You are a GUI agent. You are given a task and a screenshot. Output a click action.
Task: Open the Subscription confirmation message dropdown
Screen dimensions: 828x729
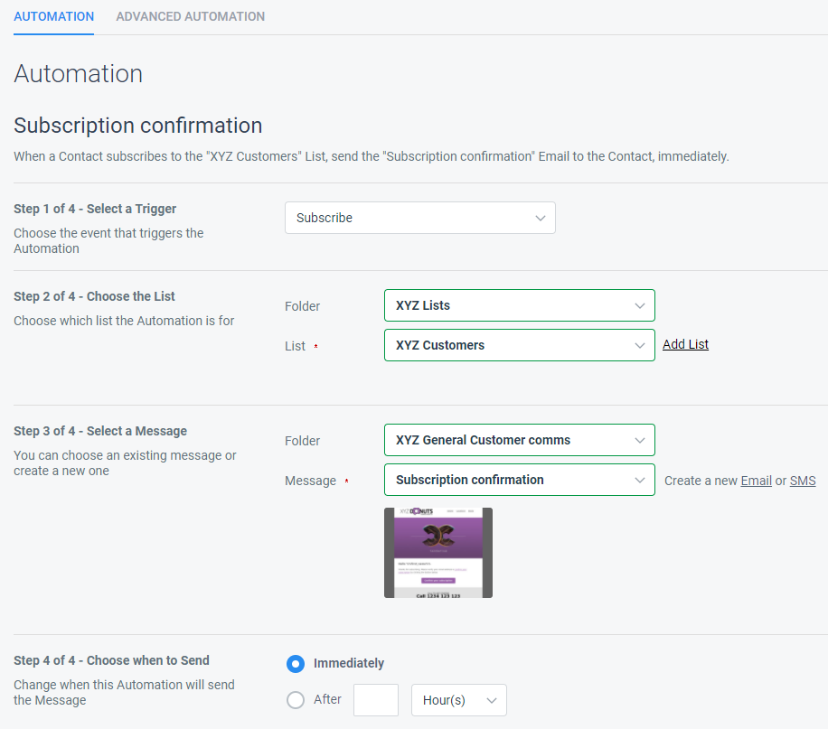coord(519,480)
